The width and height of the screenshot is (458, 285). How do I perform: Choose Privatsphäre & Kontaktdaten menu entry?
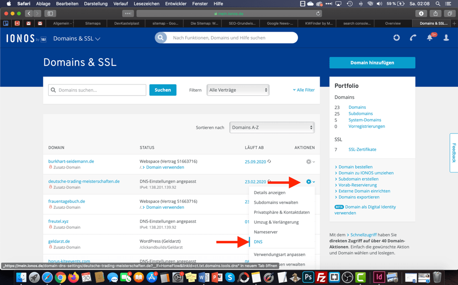pyautogui.click(x=282, y=213)
